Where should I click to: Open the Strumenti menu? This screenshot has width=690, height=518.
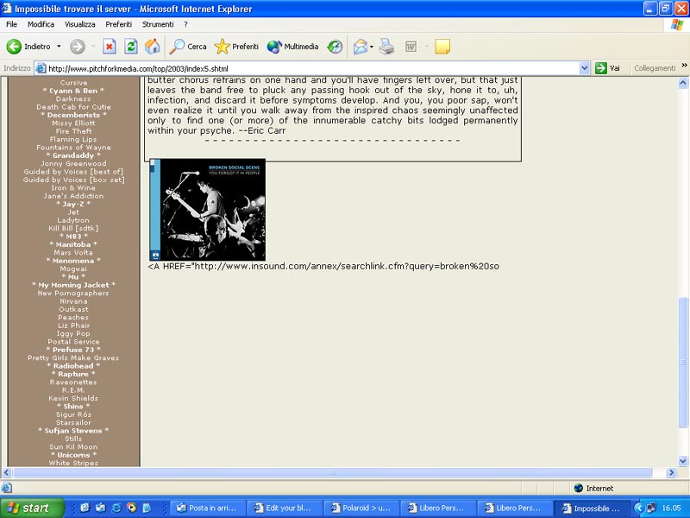pos(158,24)
